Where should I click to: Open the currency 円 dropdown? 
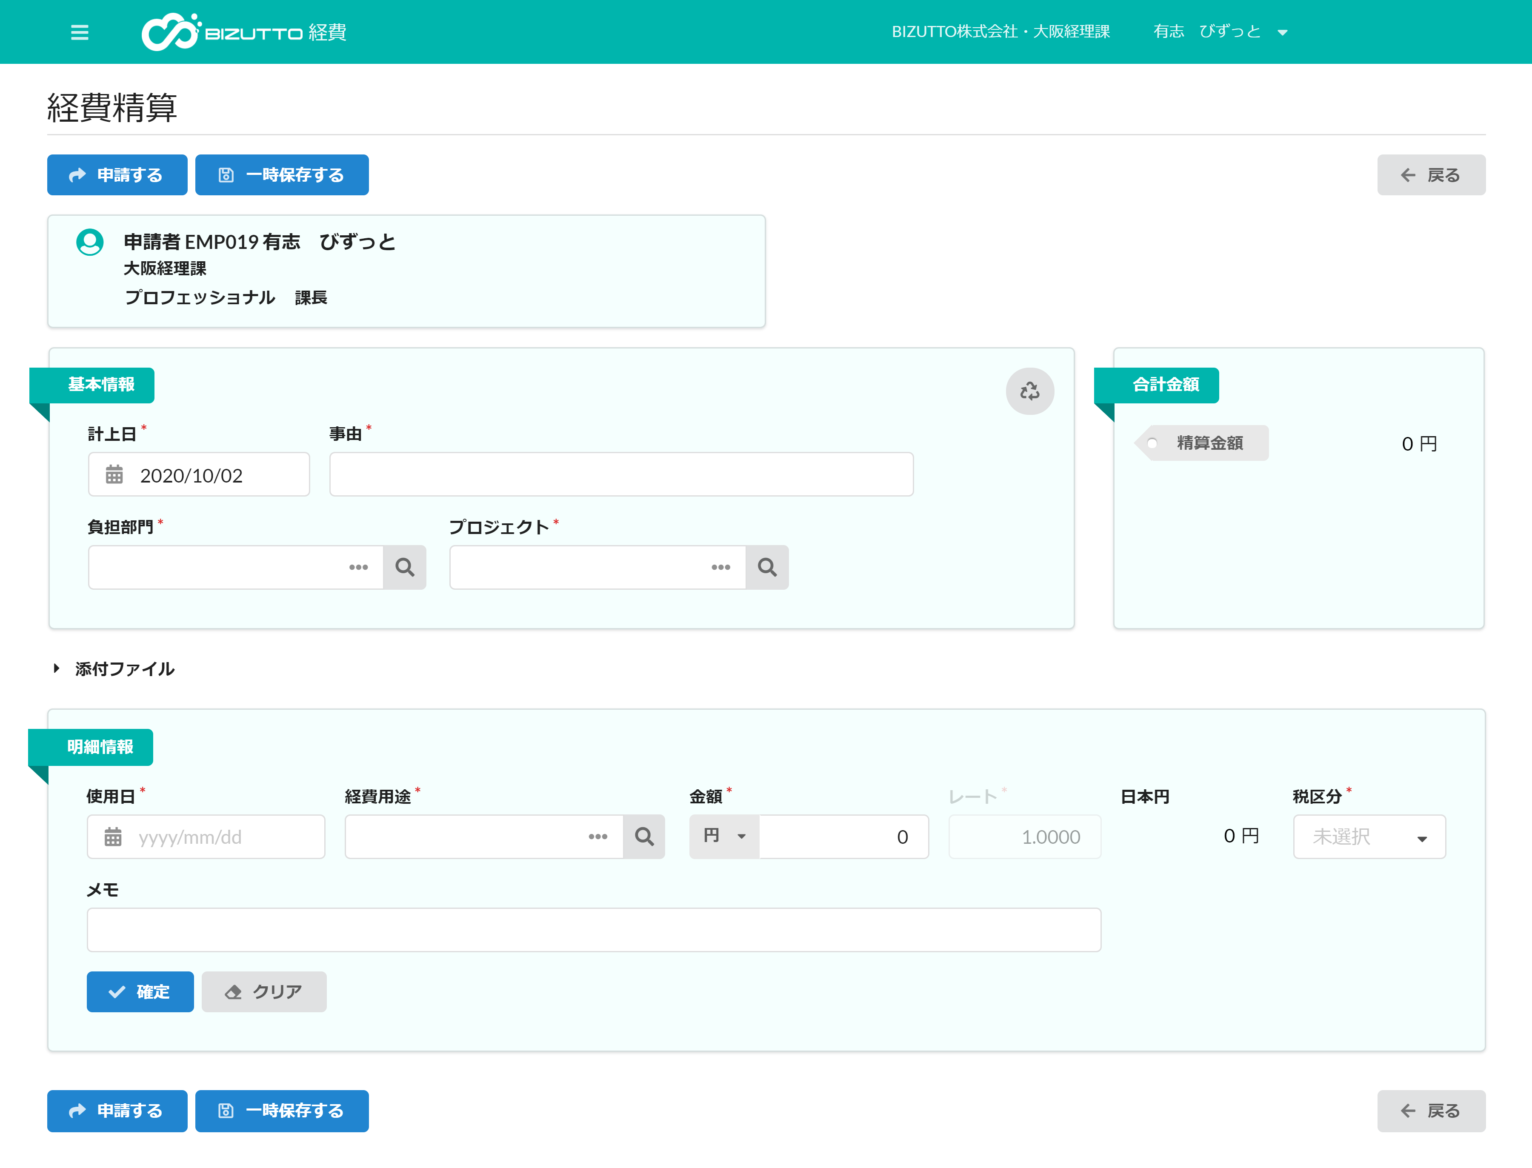click(723, 837)
